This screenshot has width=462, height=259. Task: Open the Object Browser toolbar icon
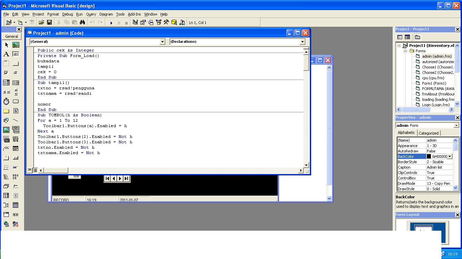click(158, 23)
